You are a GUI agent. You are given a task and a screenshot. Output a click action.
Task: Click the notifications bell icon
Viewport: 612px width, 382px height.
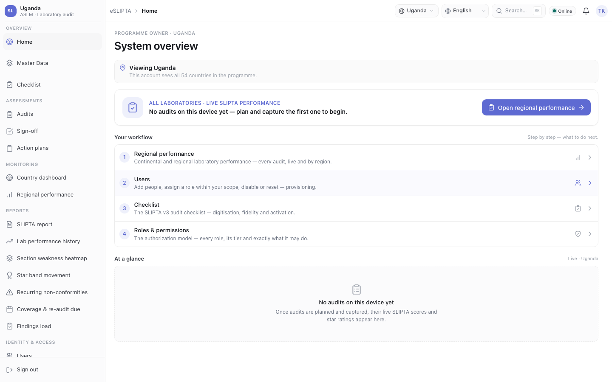[x=586, y=11]
